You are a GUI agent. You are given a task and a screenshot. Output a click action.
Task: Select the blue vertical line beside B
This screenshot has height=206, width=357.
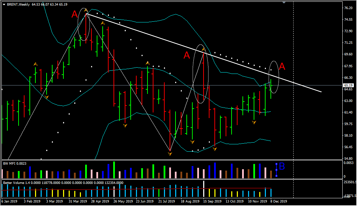click(276, 170)
